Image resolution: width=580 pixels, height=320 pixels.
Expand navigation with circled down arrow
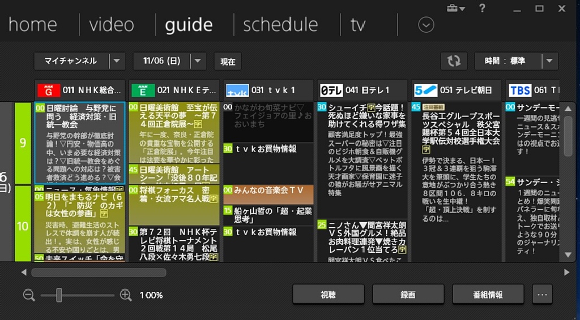click(x=426, y=25)
